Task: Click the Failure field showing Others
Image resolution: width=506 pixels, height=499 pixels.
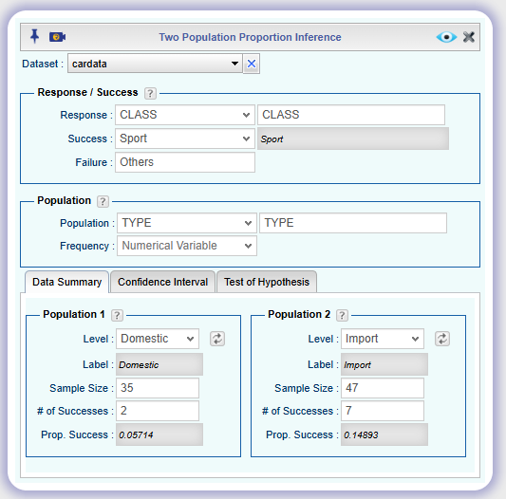Action: tap(185, 162)
